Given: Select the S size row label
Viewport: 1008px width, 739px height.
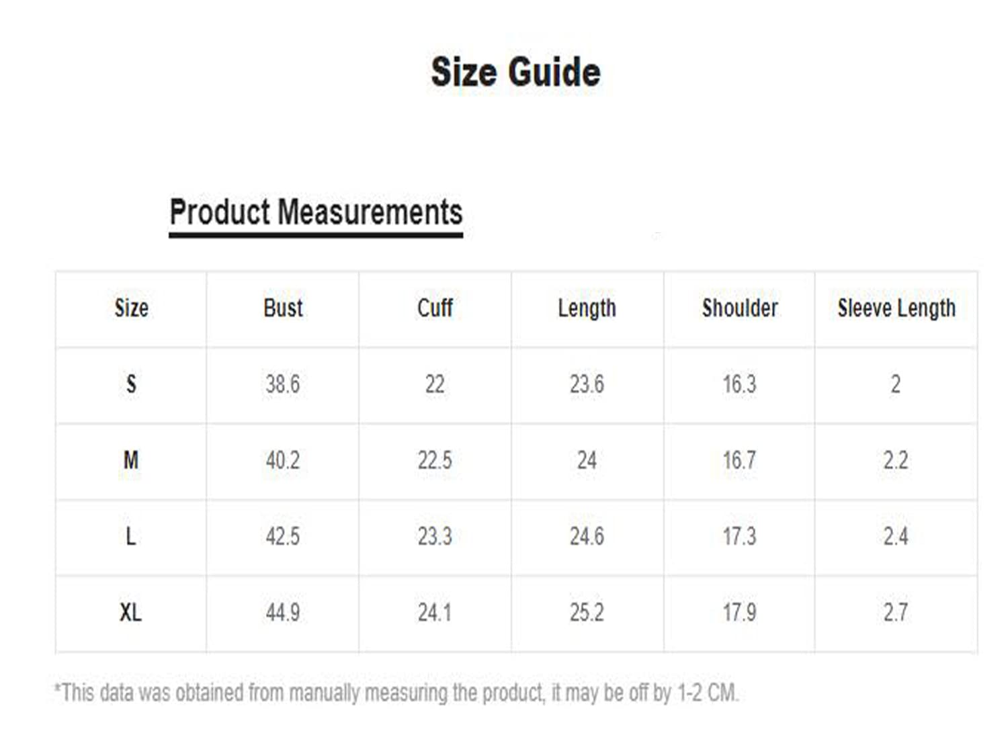Looking at the screenshot, I should (x=131, y=384).
